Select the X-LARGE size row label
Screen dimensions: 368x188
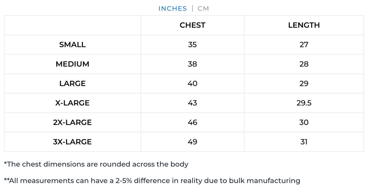[72, 103]
